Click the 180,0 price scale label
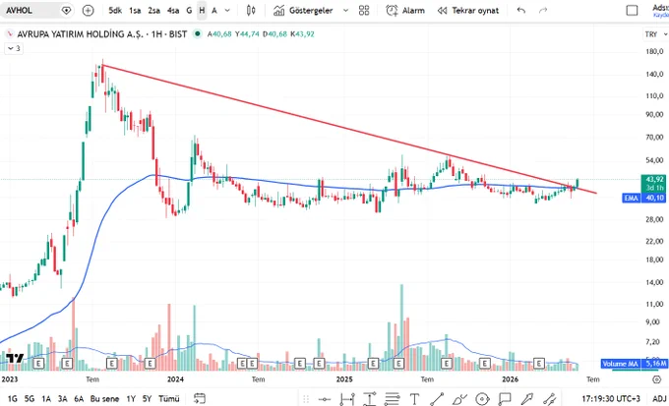The image size is (669, 406). 655,51
